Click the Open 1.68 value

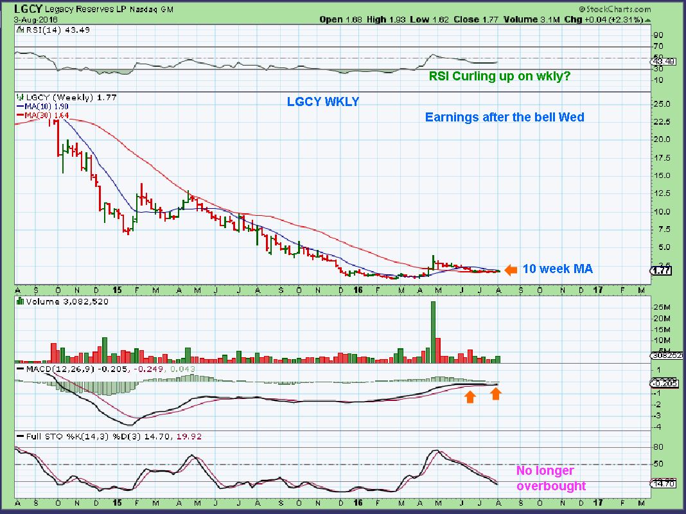point(341,20)
